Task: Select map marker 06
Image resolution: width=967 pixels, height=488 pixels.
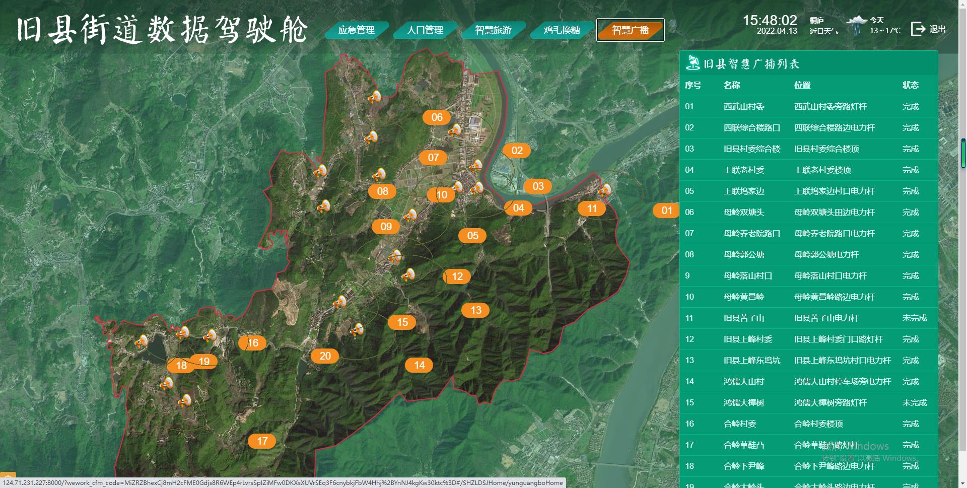Action: (437, 117)
